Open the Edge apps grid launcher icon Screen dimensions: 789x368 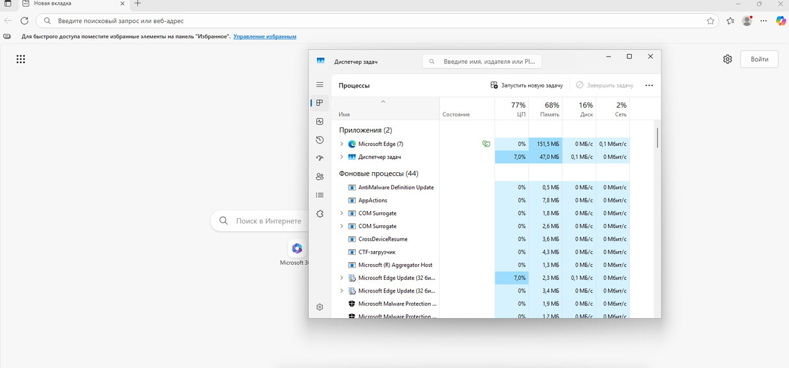(20, 59)
